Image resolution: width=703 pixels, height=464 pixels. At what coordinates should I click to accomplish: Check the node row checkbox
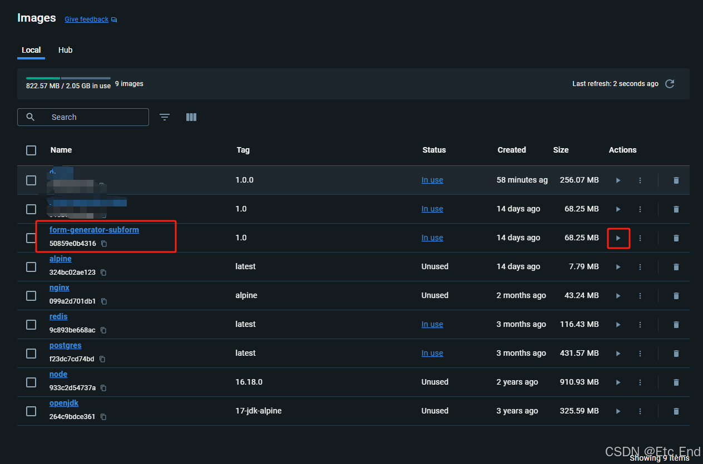coord(31,382)
